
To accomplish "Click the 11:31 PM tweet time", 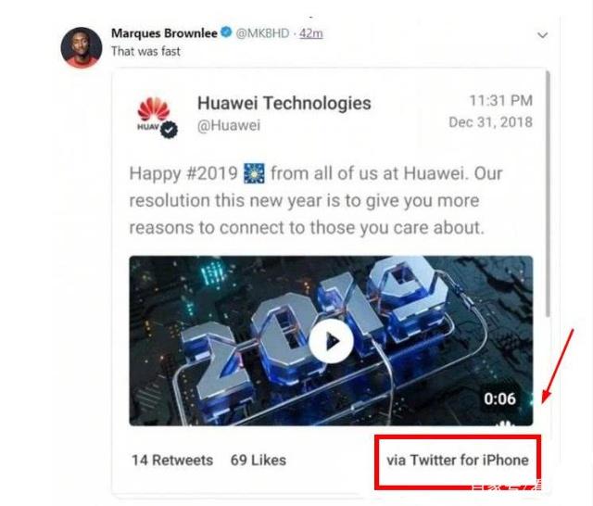I will tap(500, 101).
